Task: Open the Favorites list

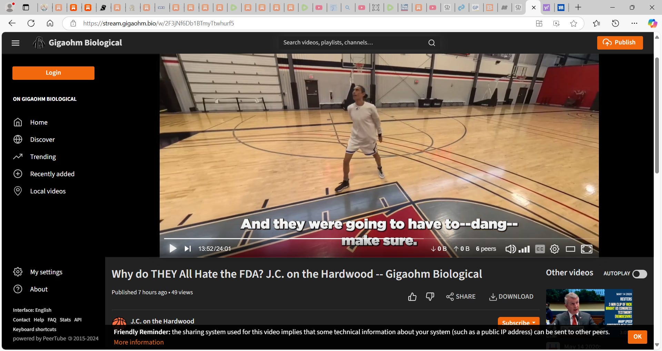Action: pyautogui.click(x=596, y=23)
